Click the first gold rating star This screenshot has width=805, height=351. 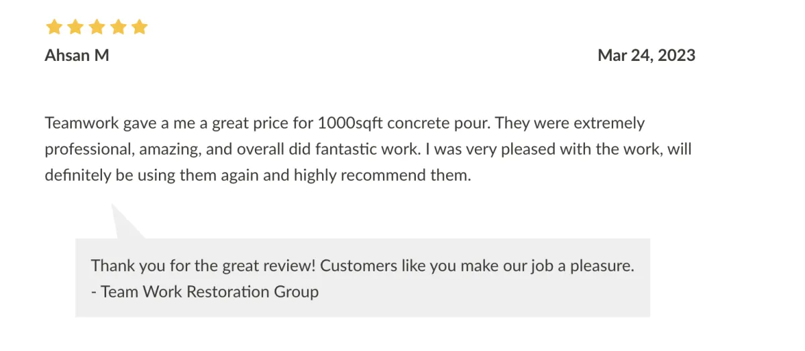tap(53, 27)
